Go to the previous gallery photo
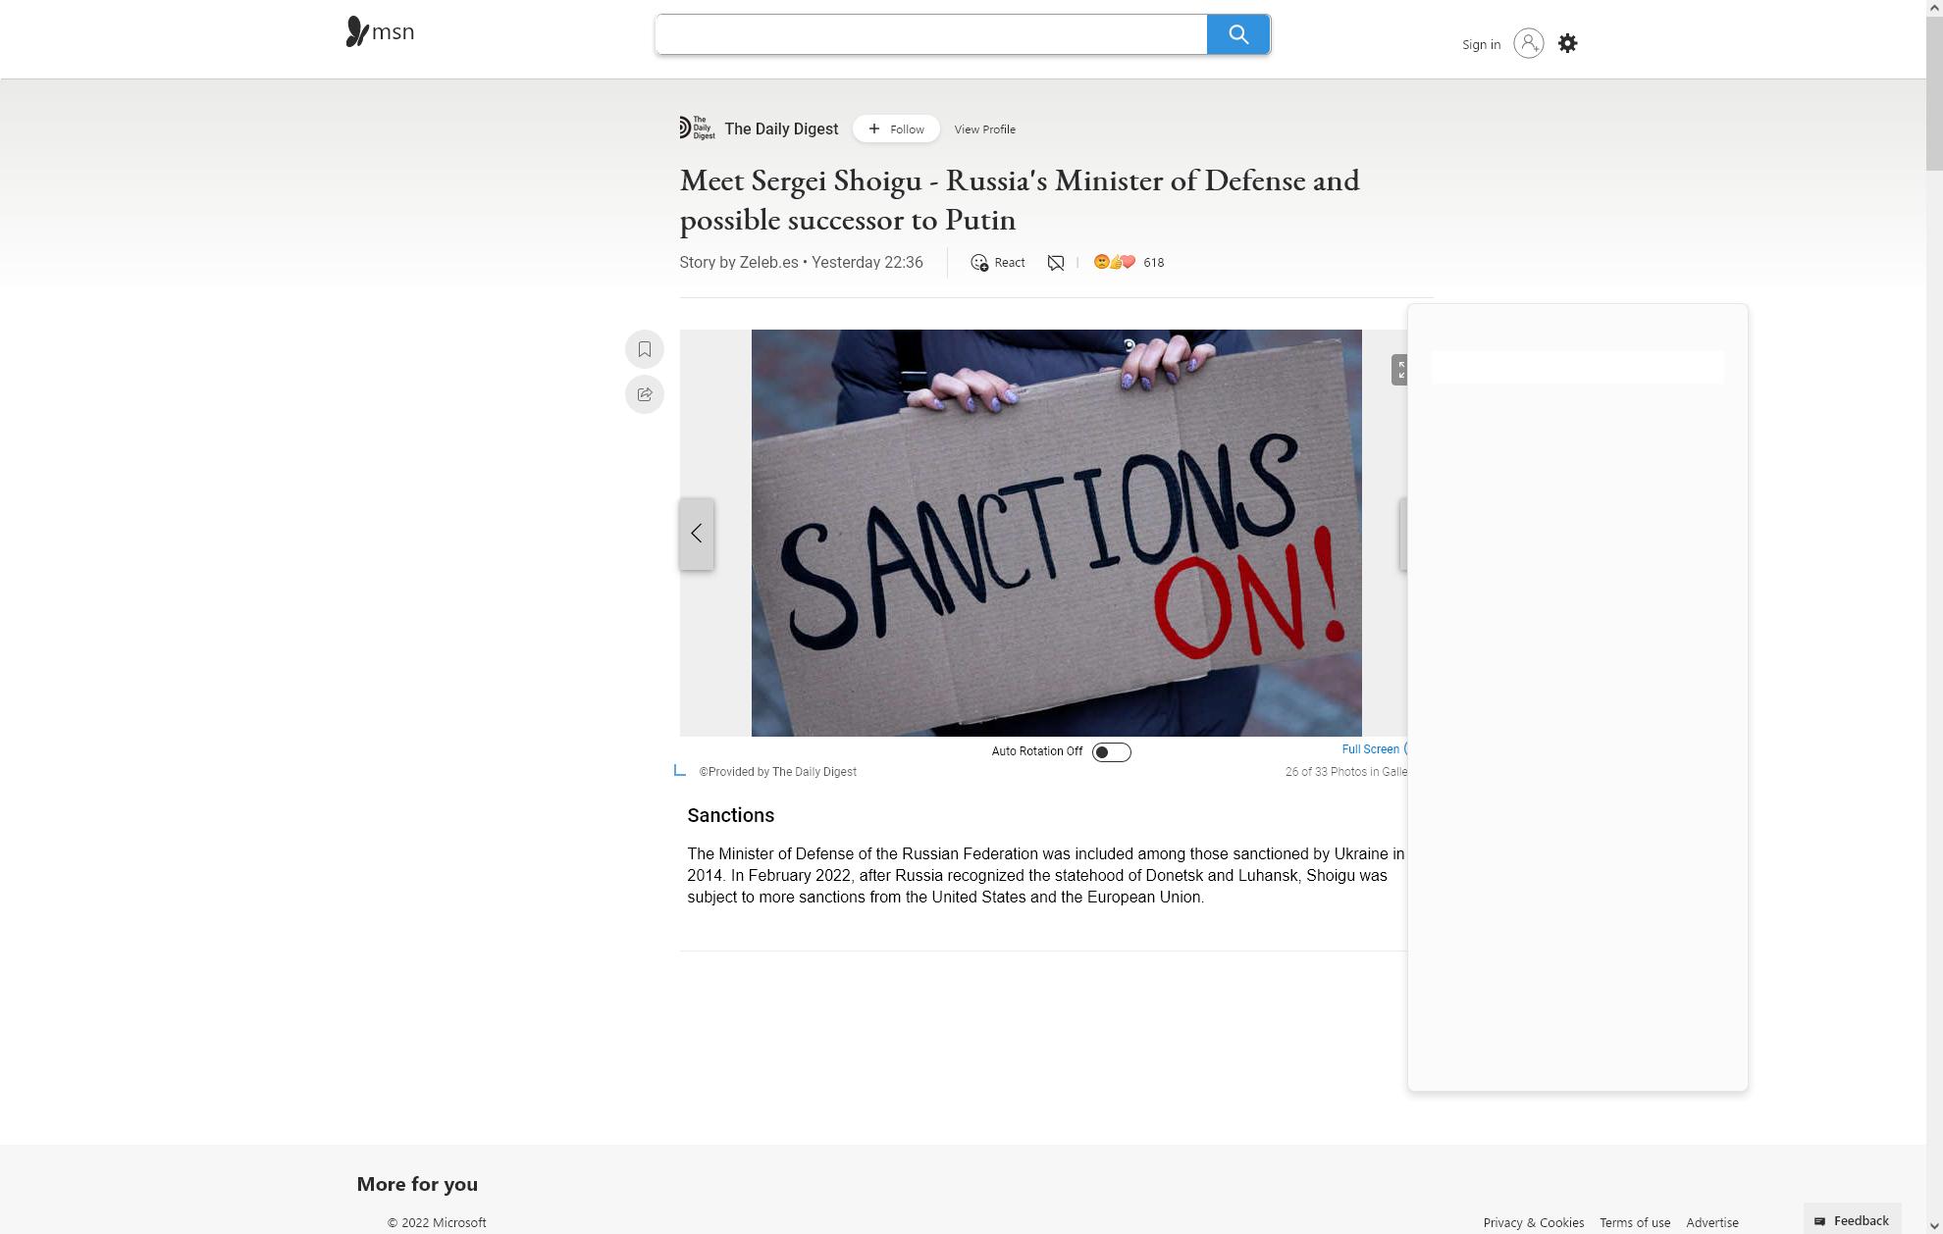The height and width of the screenshot is (1234, 1943). coord(696,534)
